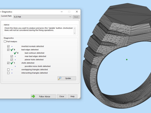Enable the Full Analysis checkbox
Image resolution: width=151 pixels, height=113 pixels.
[5, 41]
